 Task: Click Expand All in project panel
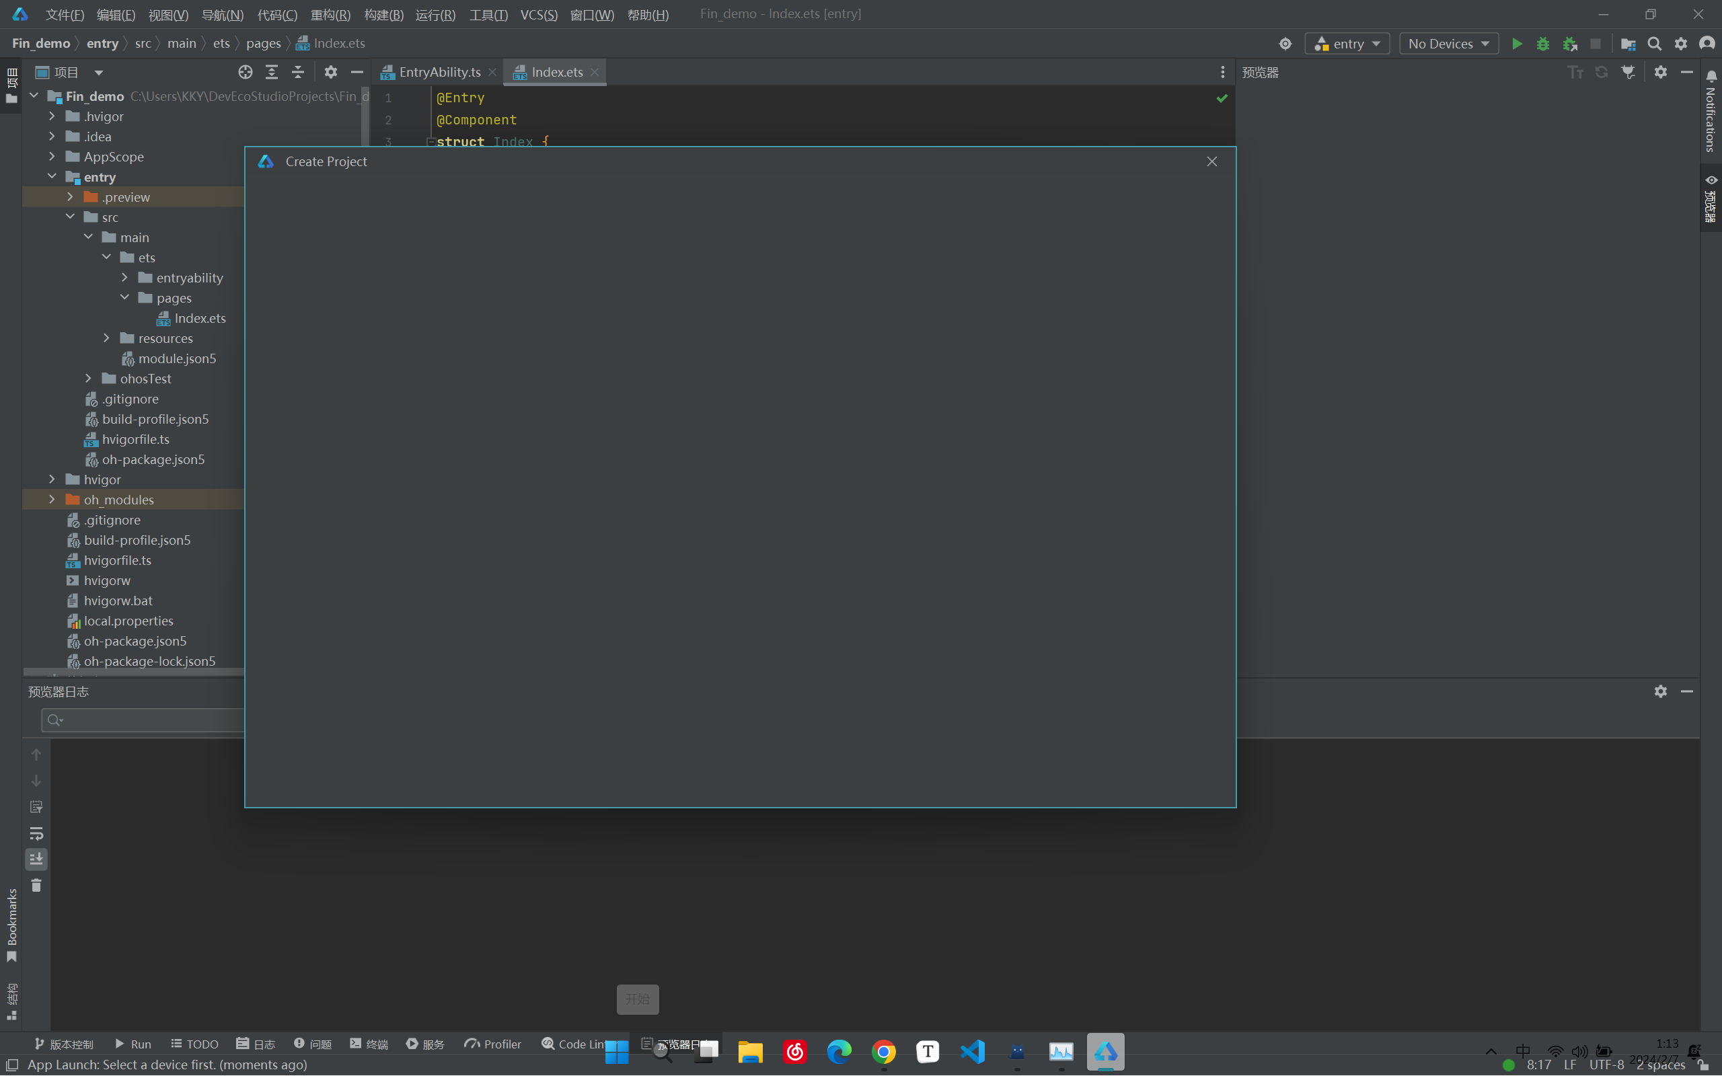(272, 72)
